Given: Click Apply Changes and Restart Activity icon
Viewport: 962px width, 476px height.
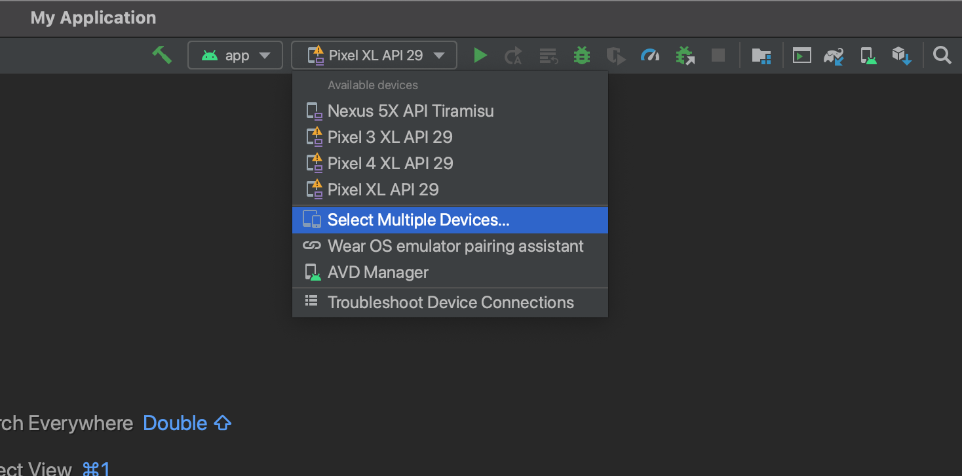Looking at the screenshot, I should click(x=513, y=56).
